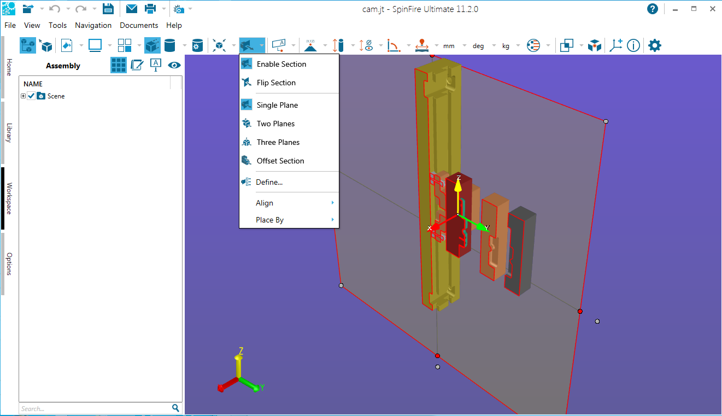Click the information circle icon

[x=633, y=45]
